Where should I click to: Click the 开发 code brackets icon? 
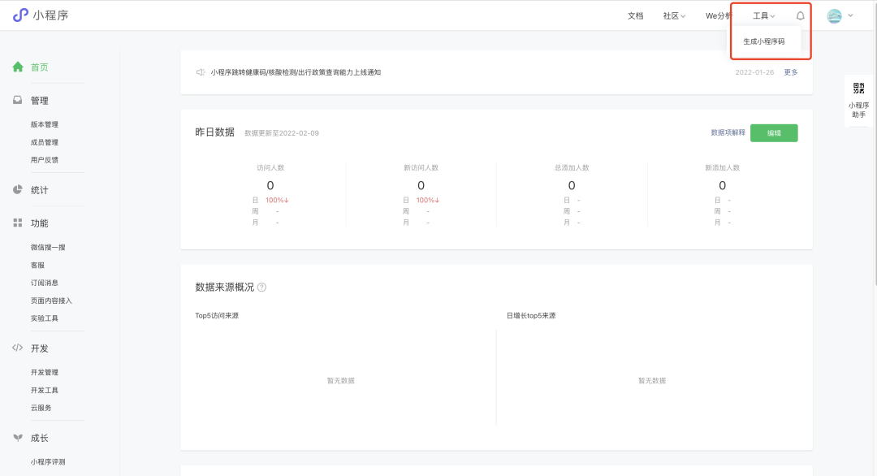click(18, 348)
